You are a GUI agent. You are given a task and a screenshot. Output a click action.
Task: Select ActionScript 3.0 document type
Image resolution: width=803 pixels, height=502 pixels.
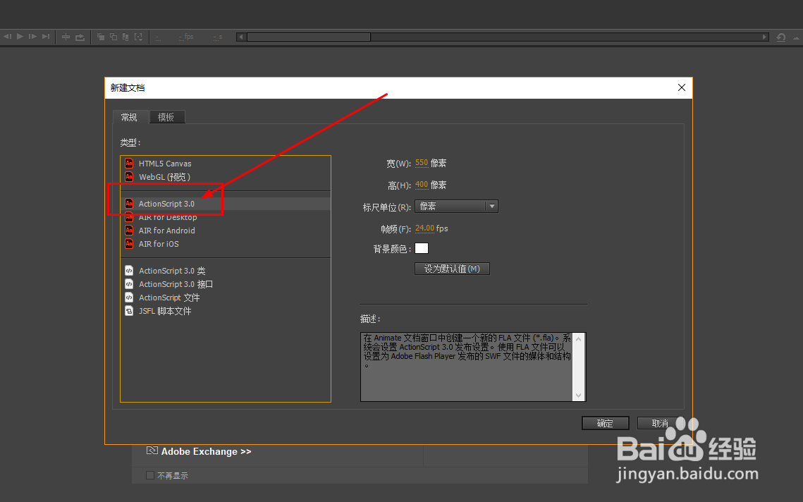pyautogui.click(x=226, y=204)
